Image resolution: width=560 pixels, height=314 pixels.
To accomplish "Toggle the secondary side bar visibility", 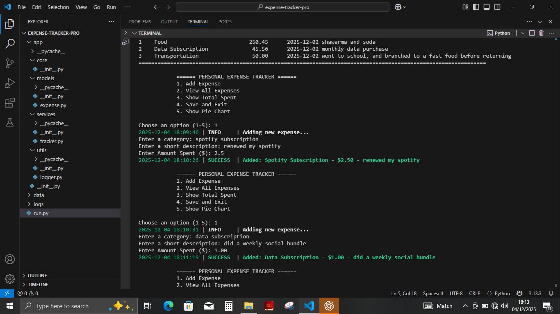I will click(x=497, y=7).
